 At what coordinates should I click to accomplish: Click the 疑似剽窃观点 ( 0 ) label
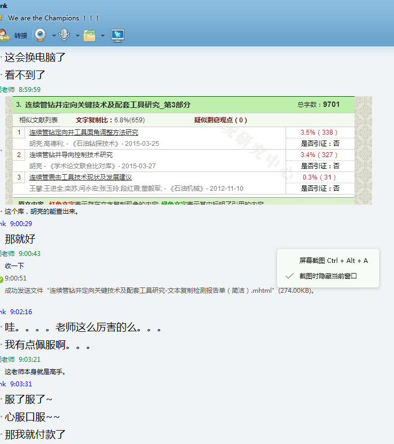coord(220,120)
